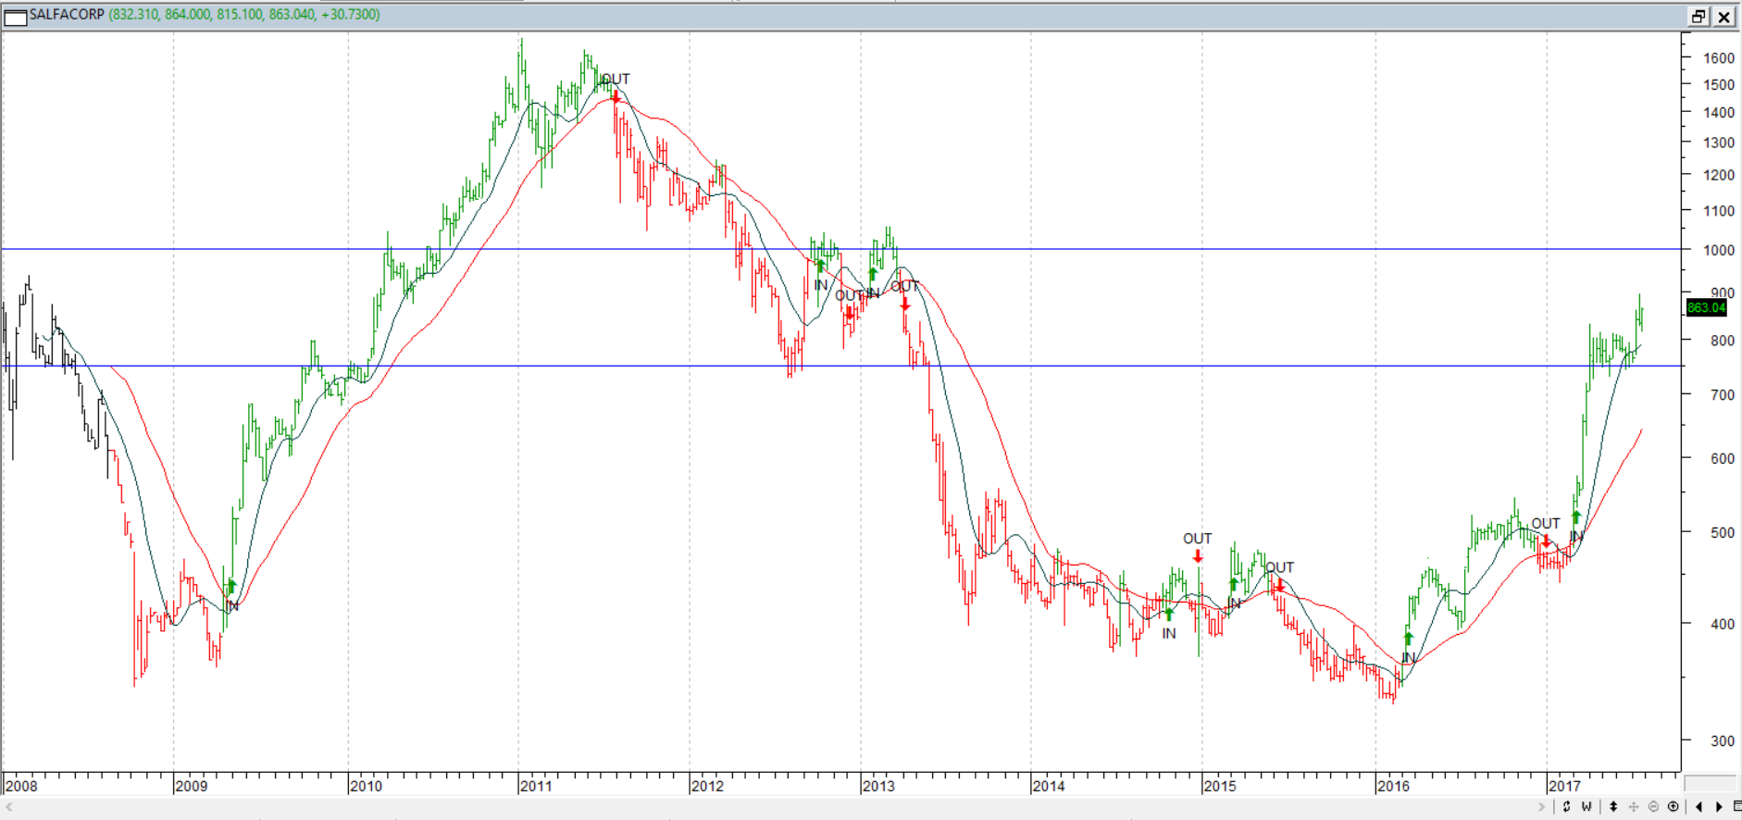The height and width of the screenshot is (820, 1742).
Task: Click the 2013 label on time axis
Action: tap(878, 786)
